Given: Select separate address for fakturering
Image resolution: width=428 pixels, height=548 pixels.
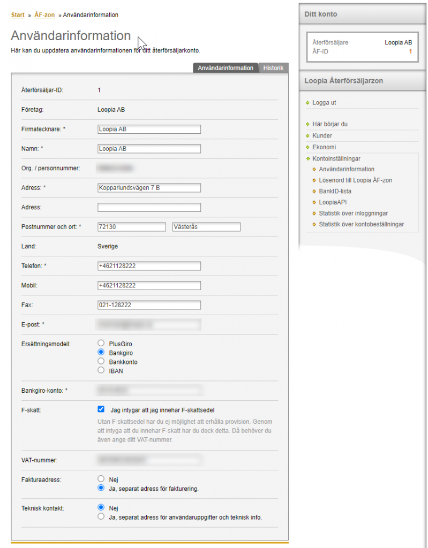Looking at the screenshot, I should pos(101,488).
